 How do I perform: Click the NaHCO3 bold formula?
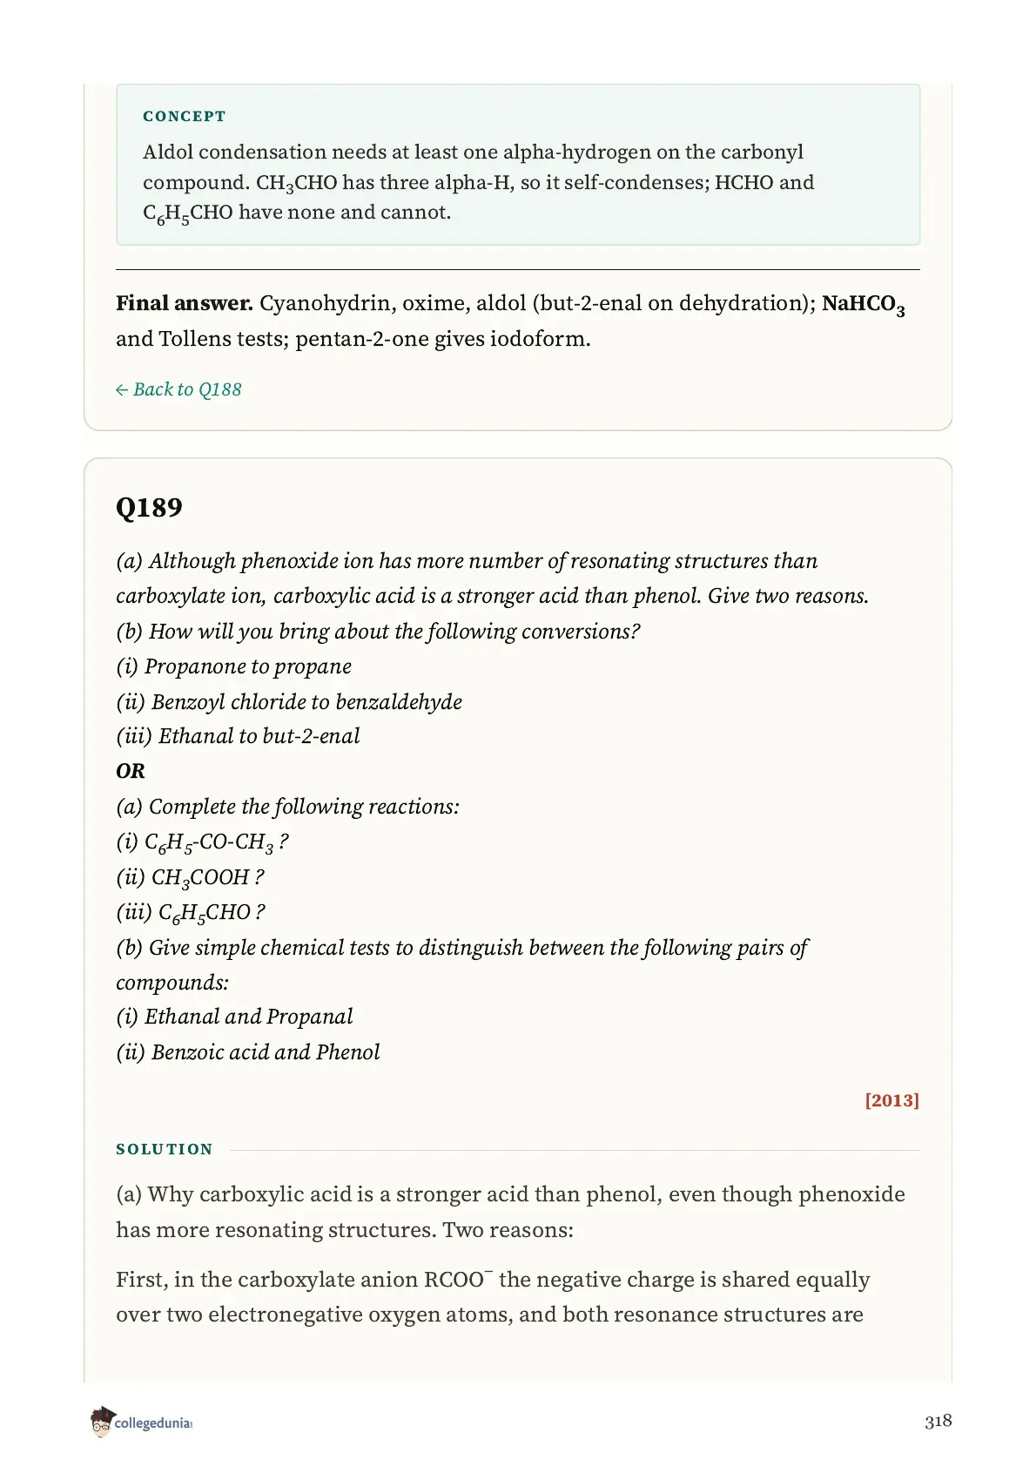pyautogui.click(x=863, y=305)
